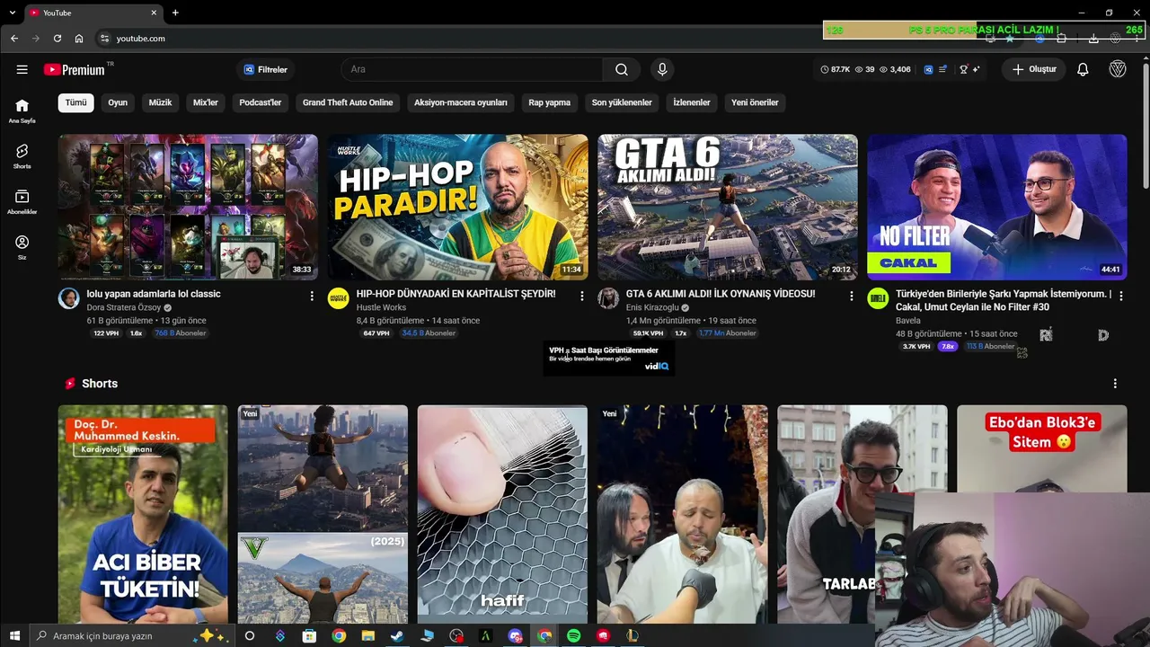Screen dimensions: 1150x647
Task: Play the NO FILTER Cakal thumbnail video
Action: [996, 208]
